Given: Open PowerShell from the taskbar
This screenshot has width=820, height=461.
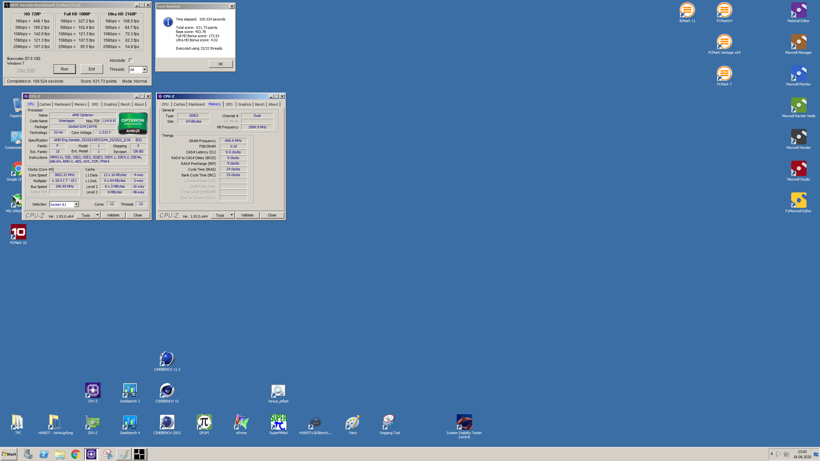Looking at the screenshot, I should (44, 454).
